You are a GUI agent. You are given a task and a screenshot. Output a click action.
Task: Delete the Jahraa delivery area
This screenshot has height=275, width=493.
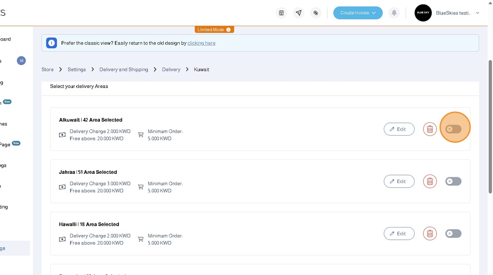click(430, 181)
